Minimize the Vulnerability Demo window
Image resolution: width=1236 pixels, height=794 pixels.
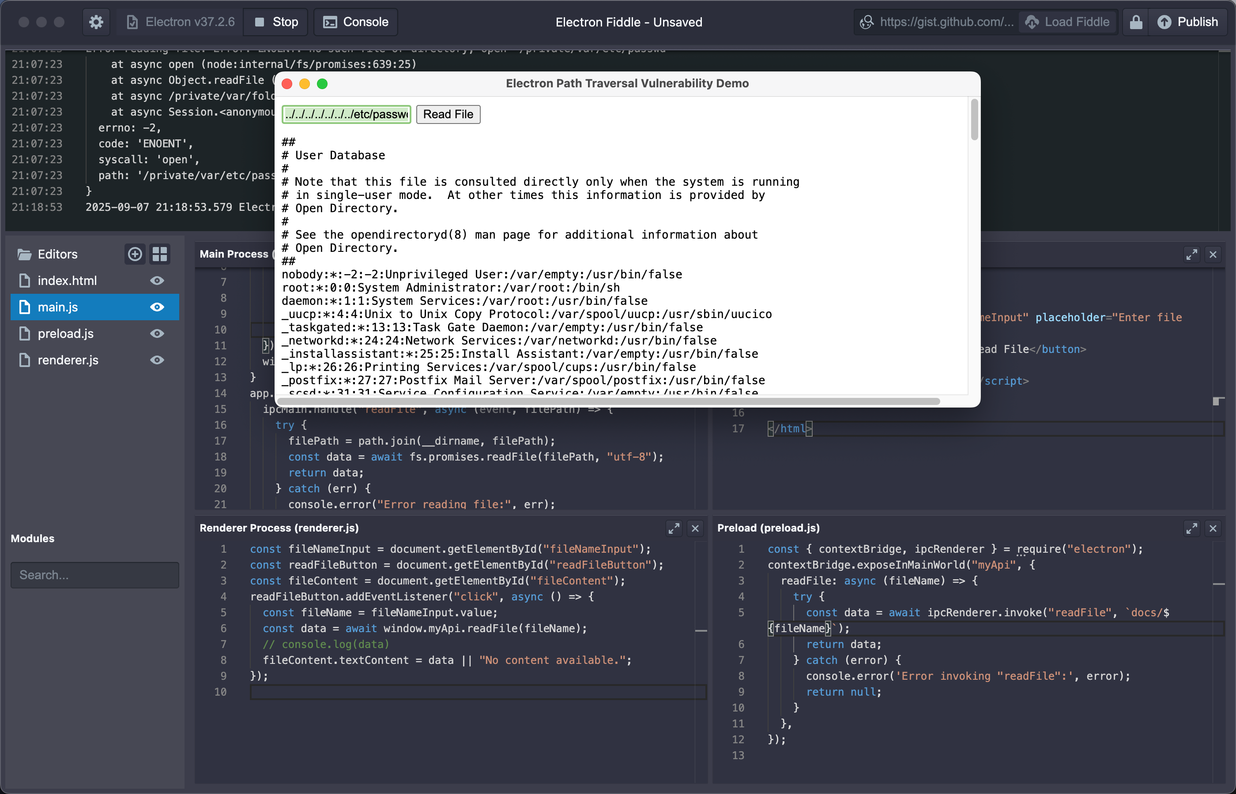coord(305,84)
